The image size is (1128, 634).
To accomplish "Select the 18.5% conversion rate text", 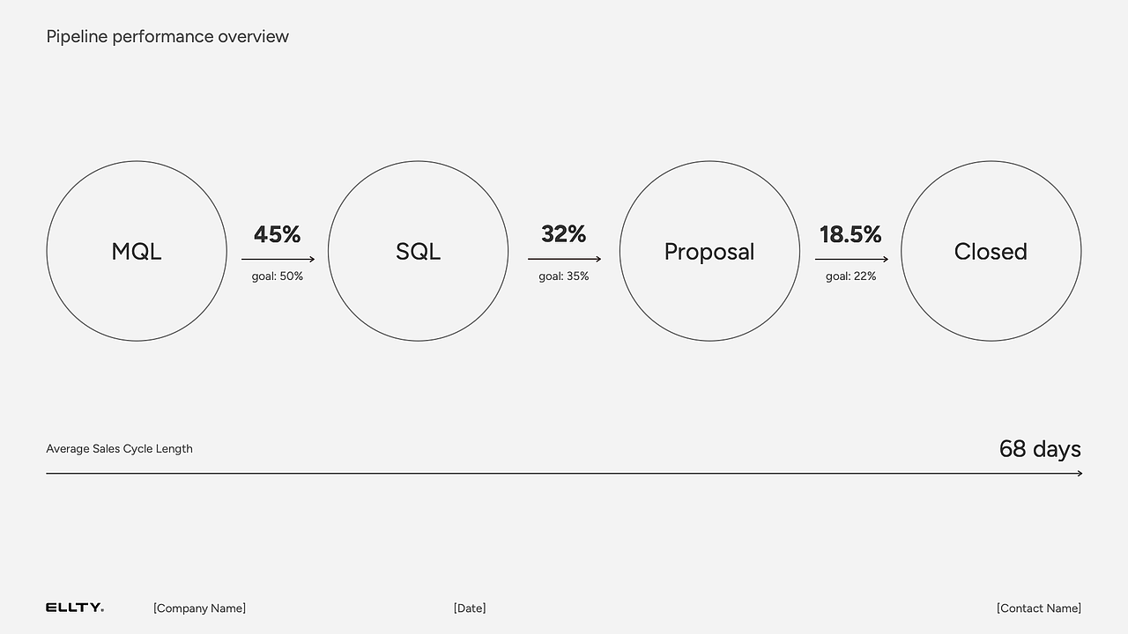I will [850, 234].
